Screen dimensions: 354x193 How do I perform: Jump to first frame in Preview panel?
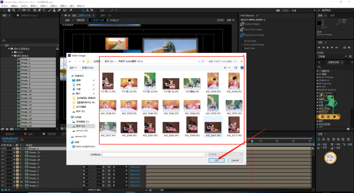point(319,48)
